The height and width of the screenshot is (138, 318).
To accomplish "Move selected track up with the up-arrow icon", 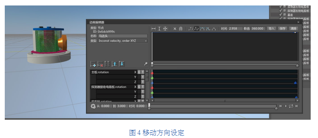I will pyautogui.click(x=115, y=64).
